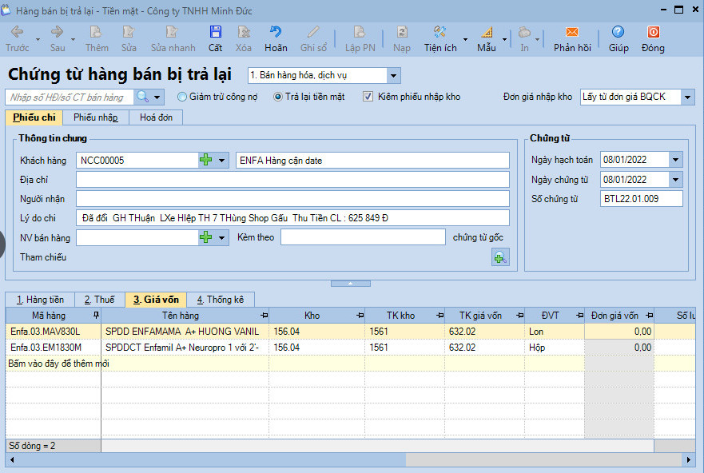
Task: Add new salesperson with green plus
Action: pyautogui.click(x=205, y=237)
